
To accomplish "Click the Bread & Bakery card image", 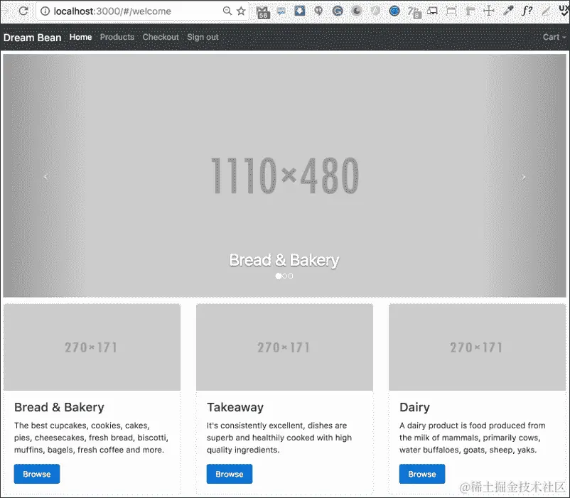I will [92, 347].
